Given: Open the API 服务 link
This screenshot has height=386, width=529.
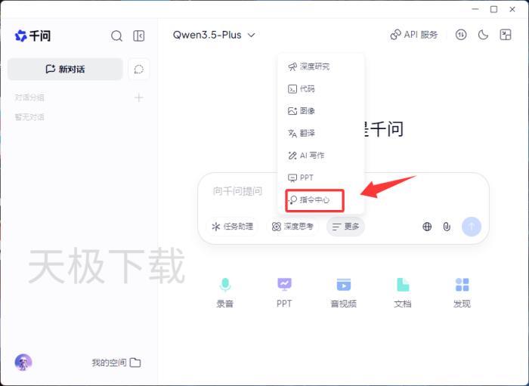Looking at the screenshot, I should 414,35.
